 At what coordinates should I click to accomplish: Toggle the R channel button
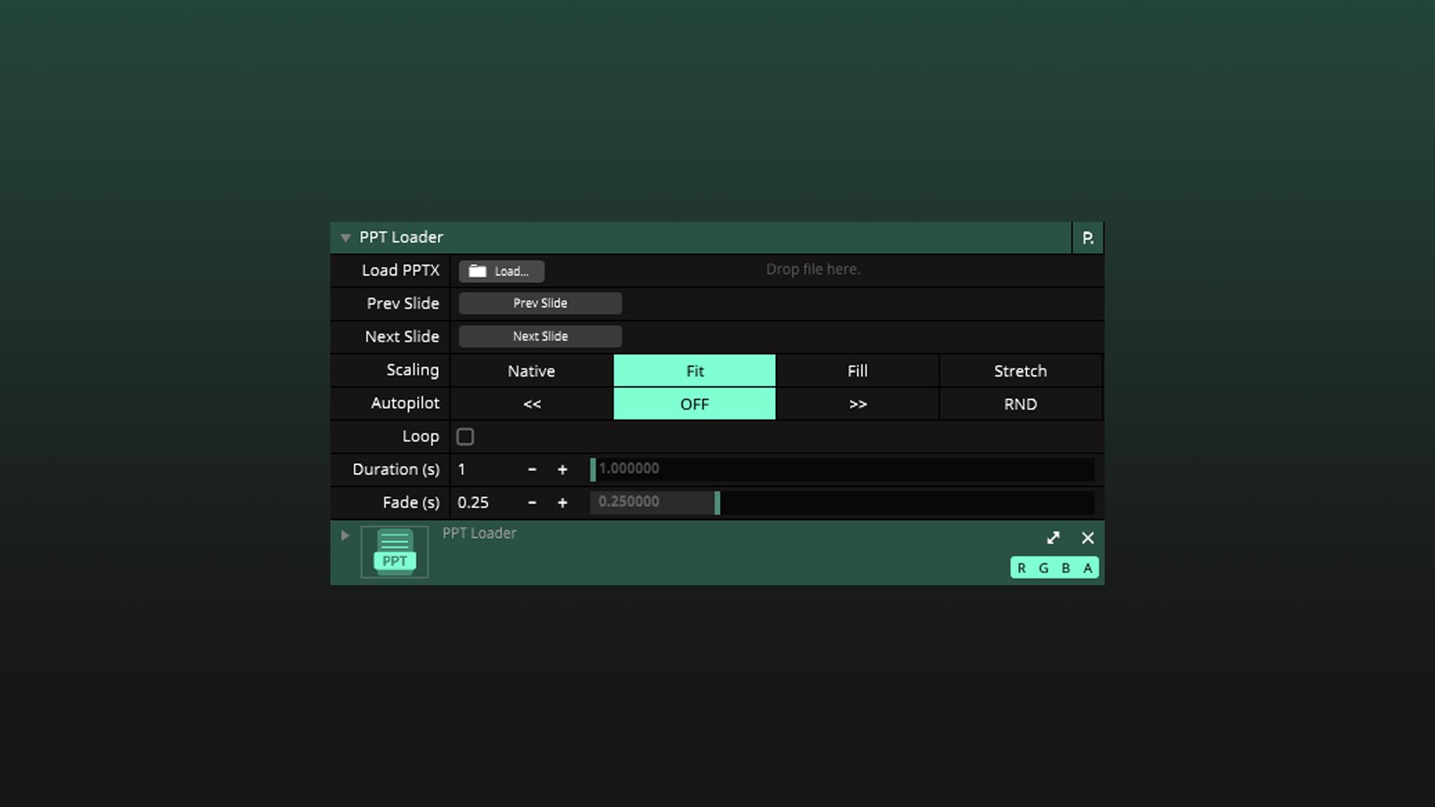1022,568
